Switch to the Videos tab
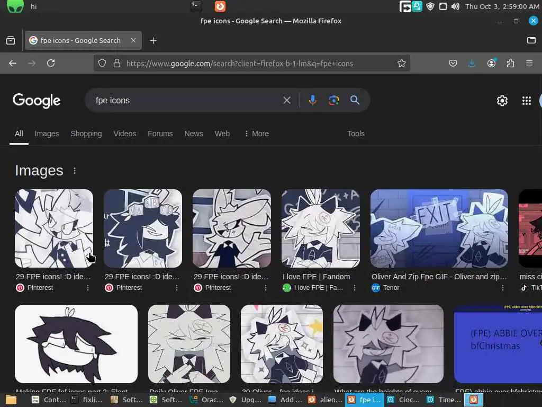Viewport: 542px width, 407px height. point(125,134)
